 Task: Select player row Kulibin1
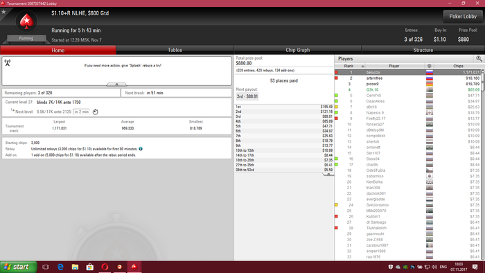[x=407, y=216]
